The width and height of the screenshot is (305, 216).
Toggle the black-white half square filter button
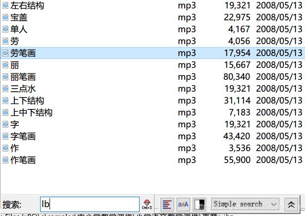click(200, 204)
